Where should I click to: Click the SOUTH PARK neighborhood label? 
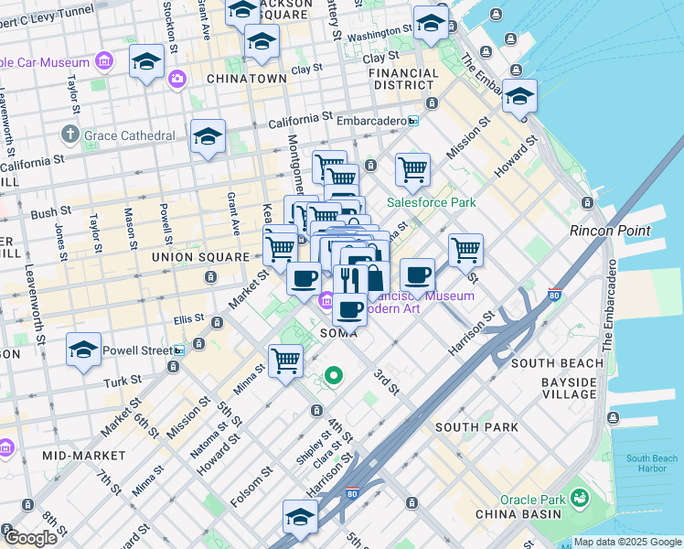click(476, 427)
